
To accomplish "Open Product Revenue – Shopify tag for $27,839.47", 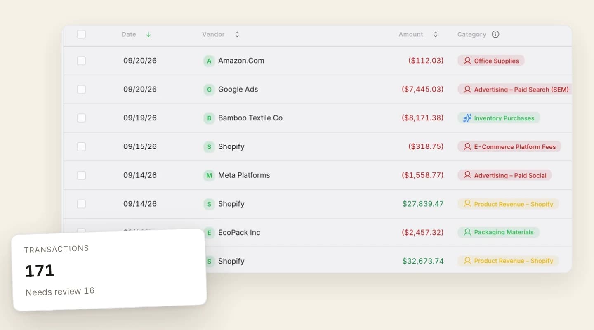I will click(508, 204).
